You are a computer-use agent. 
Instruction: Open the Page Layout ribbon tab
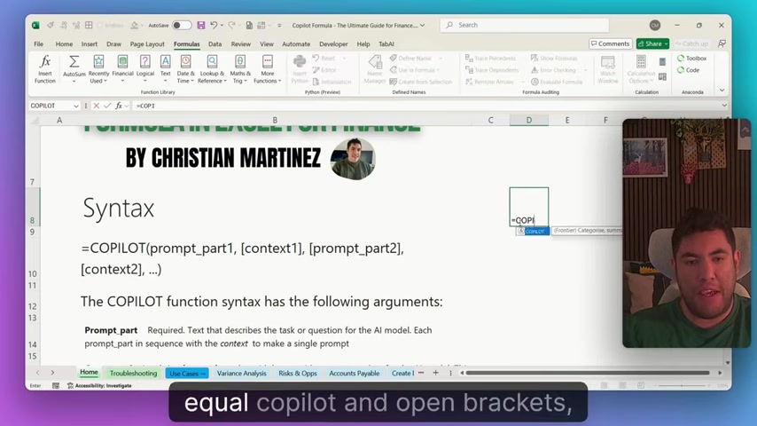click(x=147, y=44)
